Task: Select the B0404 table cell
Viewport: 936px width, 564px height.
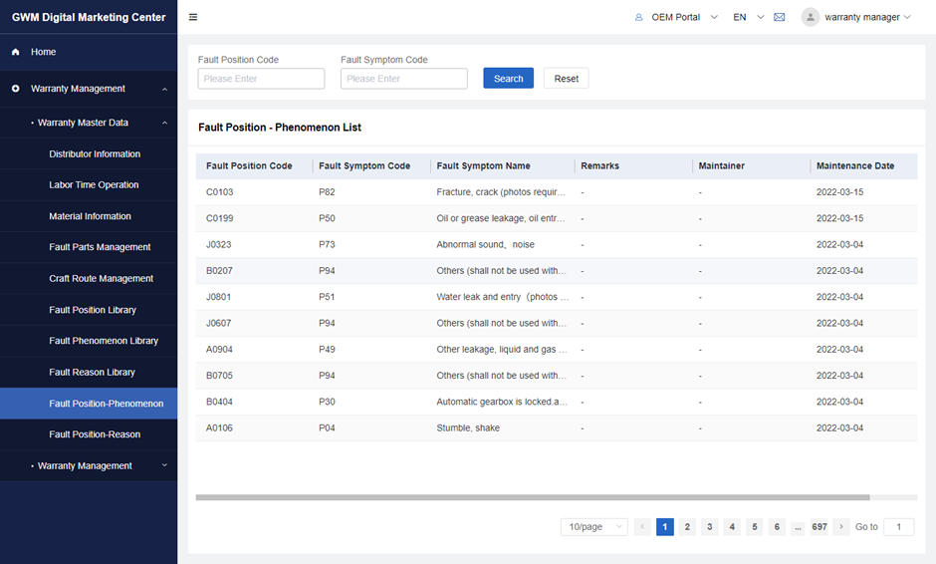Action: click(219, 403)
